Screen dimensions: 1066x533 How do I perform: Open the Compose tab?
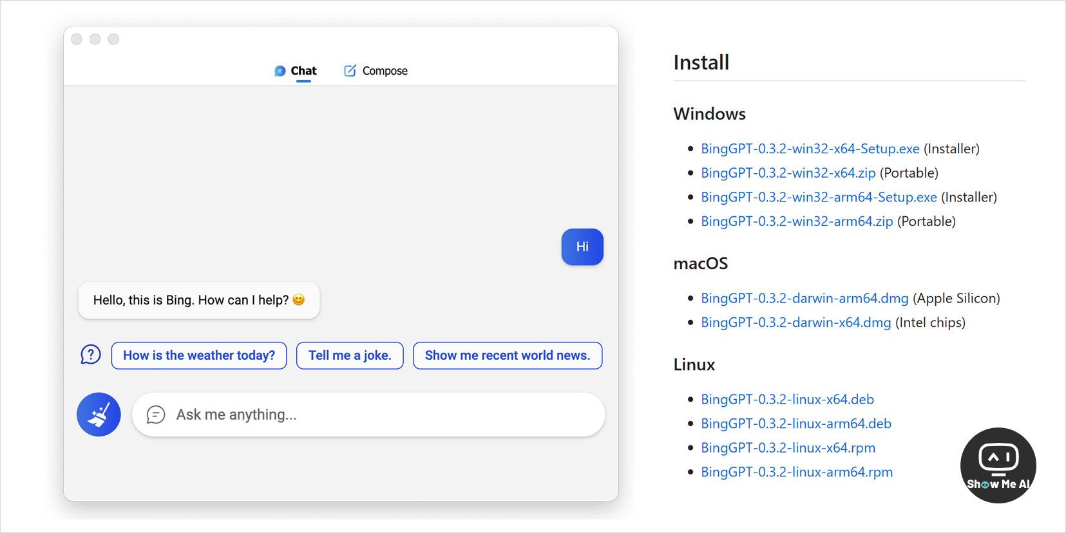pos(384,71)
